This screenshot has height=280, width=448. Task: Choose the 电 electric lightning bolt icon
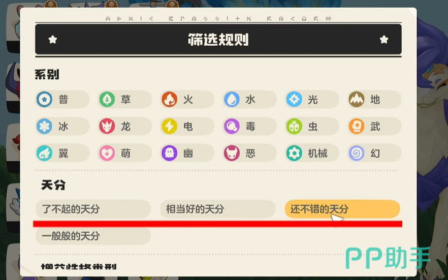[170, 127]
